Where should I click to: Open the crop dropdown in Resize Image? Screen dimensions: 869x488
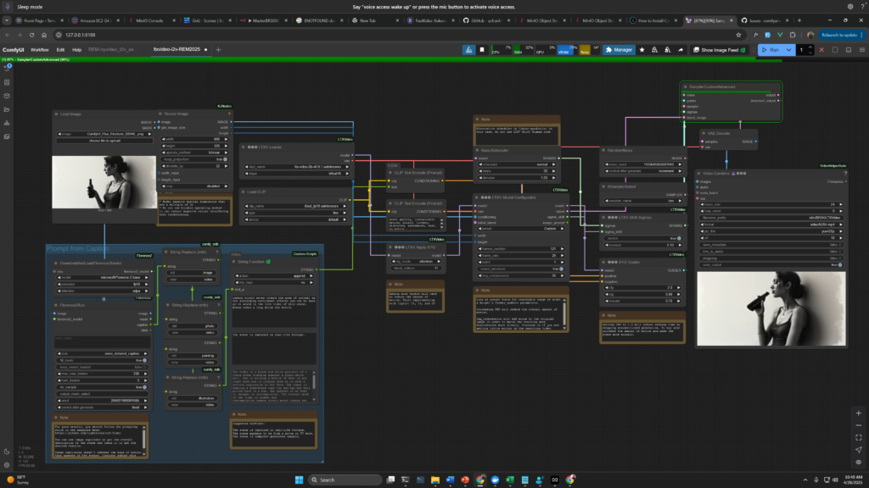[x=194, y=186]
